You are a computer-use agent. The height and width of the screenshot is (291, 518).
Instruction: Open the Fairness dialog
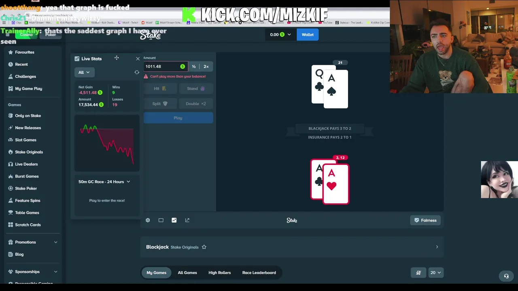point(425,220)
